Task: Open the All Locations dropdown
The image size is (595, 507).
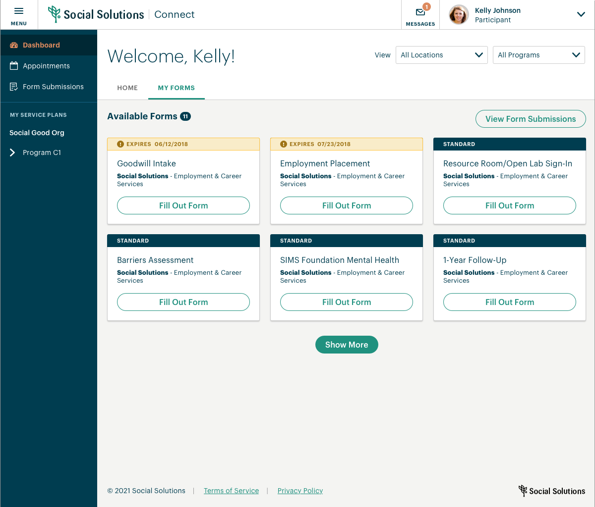Action: pos(442,55)
